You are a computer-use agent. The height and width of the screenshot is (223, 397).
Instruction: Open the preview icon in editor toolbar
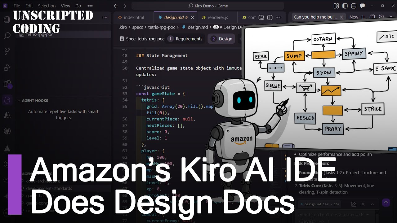[x=261, y=17]
